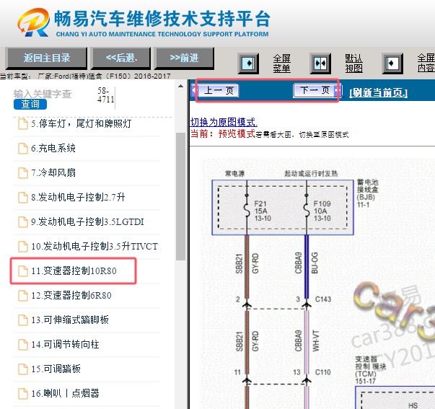Select the 默认视图 label

click(x=353, y=63)
